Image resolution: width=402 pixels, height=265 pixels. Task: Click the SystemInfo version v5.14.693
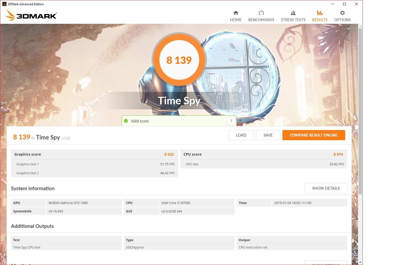tap(84, 211)
